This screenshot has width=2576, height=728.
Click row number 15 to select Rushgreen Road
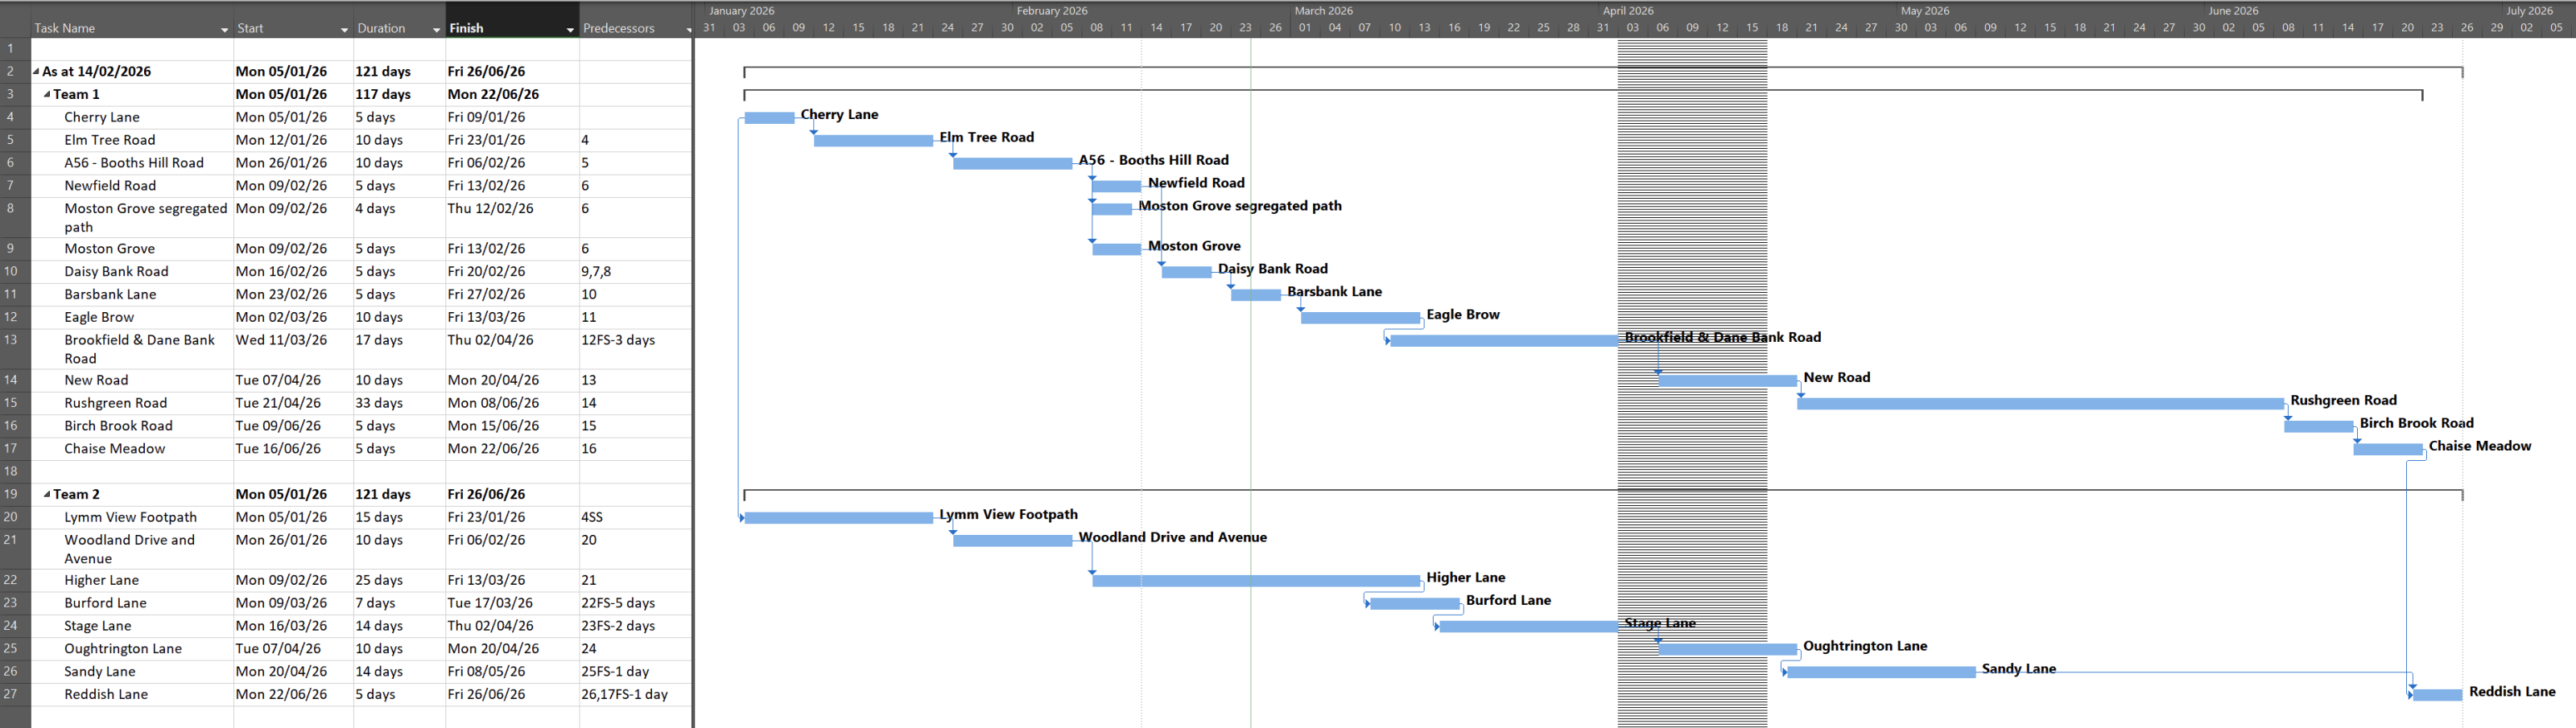(x=12, y=402)
